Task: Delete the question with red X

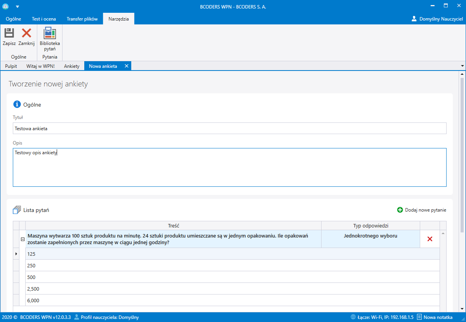Action: (430, 239)
